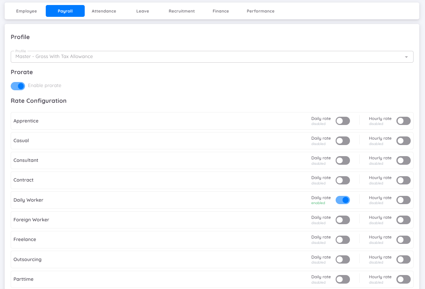The height and width of the screenshot is (289, 425).
Task: Switch to the Employee tab
Action: pyautogui.click(x=26, y=11)
